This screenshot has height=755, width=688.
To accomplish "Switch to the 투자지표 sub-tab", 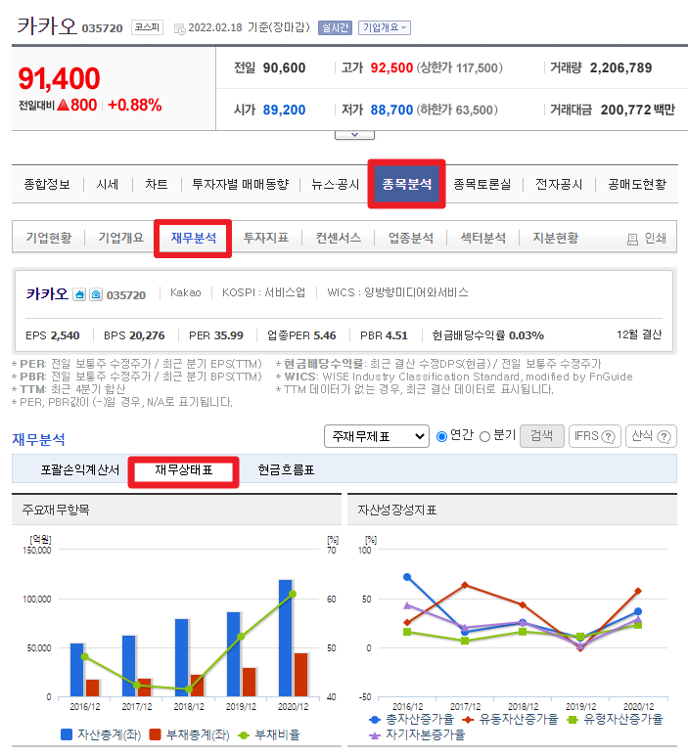I will (x=266, y=238).
